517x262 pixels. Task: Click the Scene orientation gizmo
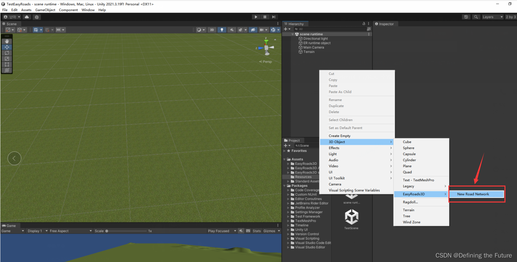tap(266, 48)
